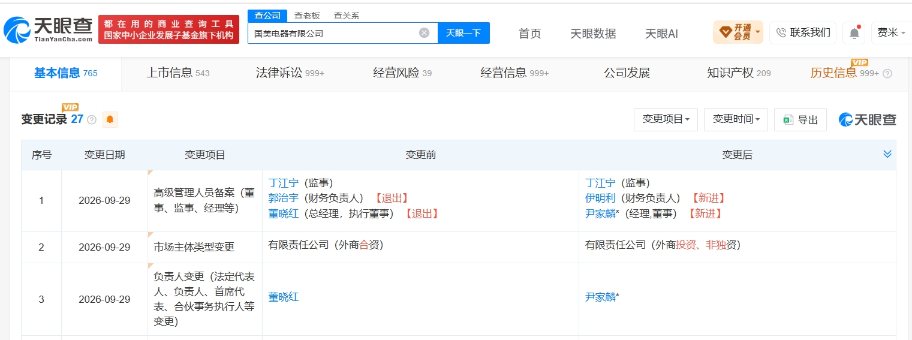The height and width of the screenshot is (340, 912).
Task: Switch to the 基本信息 tab
Action: [x=65, y=73]
